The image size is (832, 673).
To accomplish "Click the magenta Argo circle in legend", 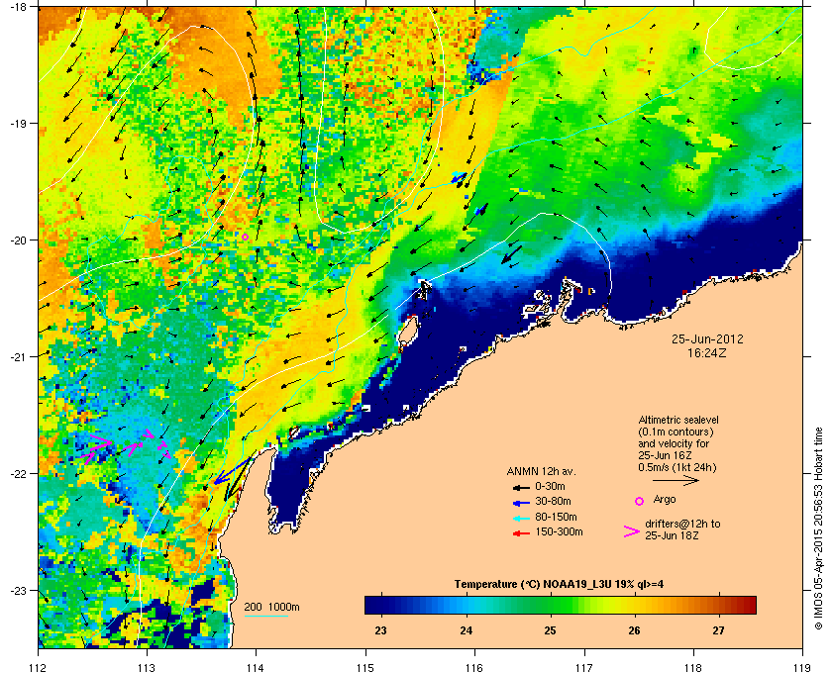I will pyautogui.click(x=640, y=501).
